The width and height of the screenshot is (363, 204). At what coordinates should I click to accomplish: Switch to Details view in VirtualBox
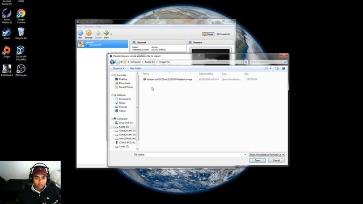(208, 34)
